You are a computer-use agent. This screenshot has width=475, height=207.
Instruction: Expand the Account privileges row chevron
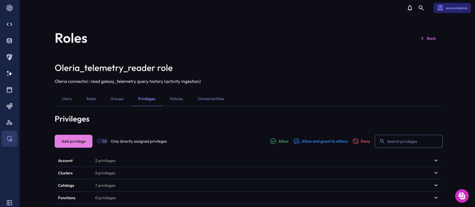click(x=436, y=161)
